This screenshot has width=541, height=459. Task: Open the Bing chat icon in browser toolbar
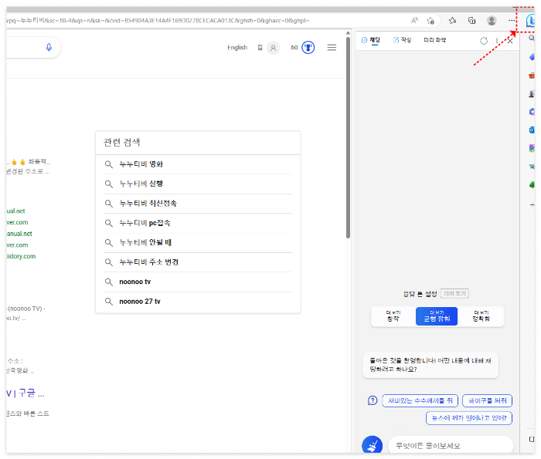tap(531, 21)
